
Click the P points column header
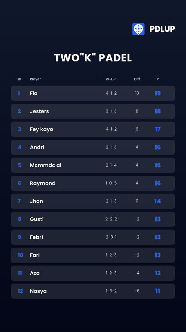[158, 79]
